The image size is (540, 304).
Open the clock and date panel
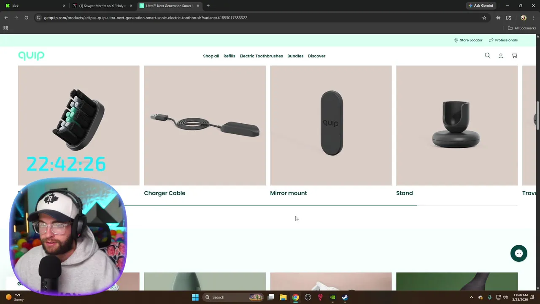[x=521, y=297]
